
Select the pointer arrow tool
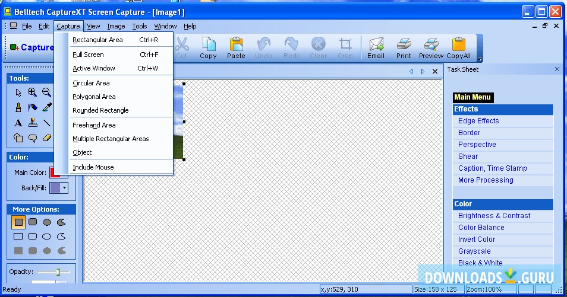[x=18, y=92]
